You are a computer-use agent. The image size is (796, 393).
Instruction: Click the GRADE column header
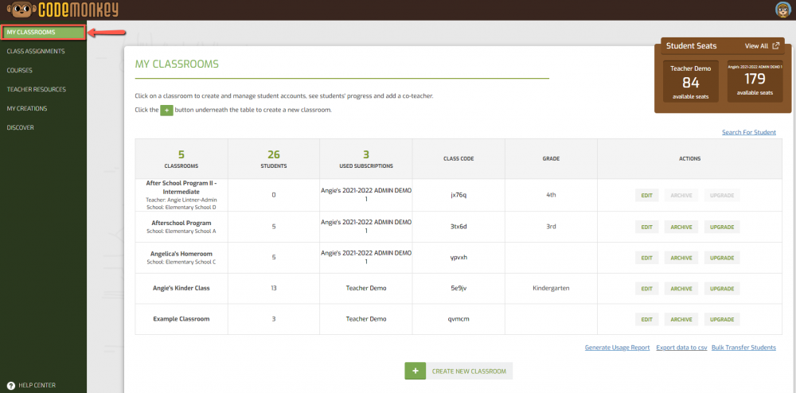[551, 159]
